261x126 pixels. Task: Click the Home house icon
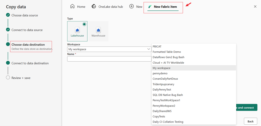coord(72,6)
